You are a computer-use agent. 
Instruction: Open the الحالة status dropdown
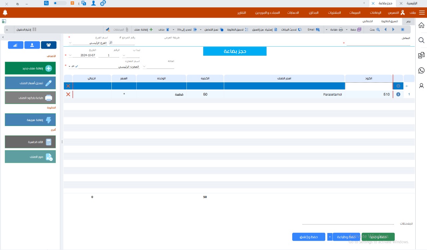point(144,67)
